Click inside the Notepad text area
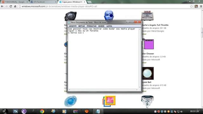This screenshot has width=203, height=114. [103, 58]
